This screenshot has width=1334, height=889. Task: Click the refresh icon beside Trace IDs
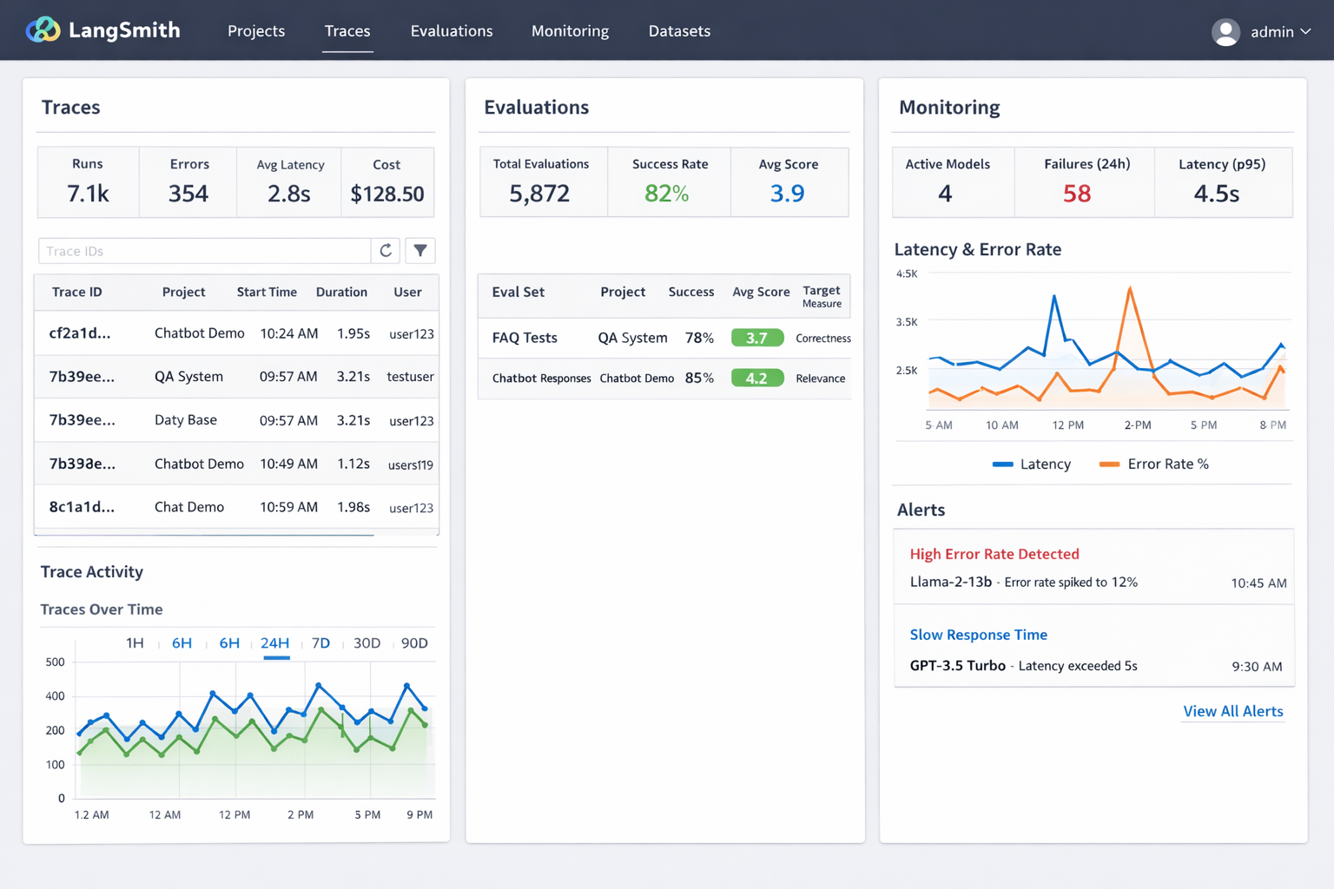coord(386,251)
